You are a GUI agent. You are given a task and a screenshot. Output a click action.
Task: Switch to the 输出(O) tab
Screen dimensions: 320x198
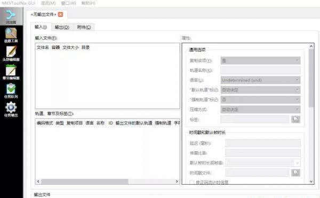tap(62, 27)
